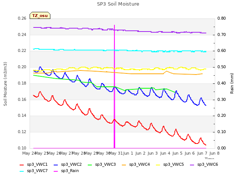
Task: Click the 0.18 left axis value
Action: pyautogui.click(x=22, y=83)
